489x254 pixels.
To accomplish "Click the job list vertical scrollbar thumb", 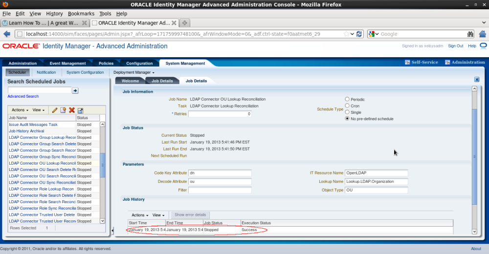I will click(102, 165).
